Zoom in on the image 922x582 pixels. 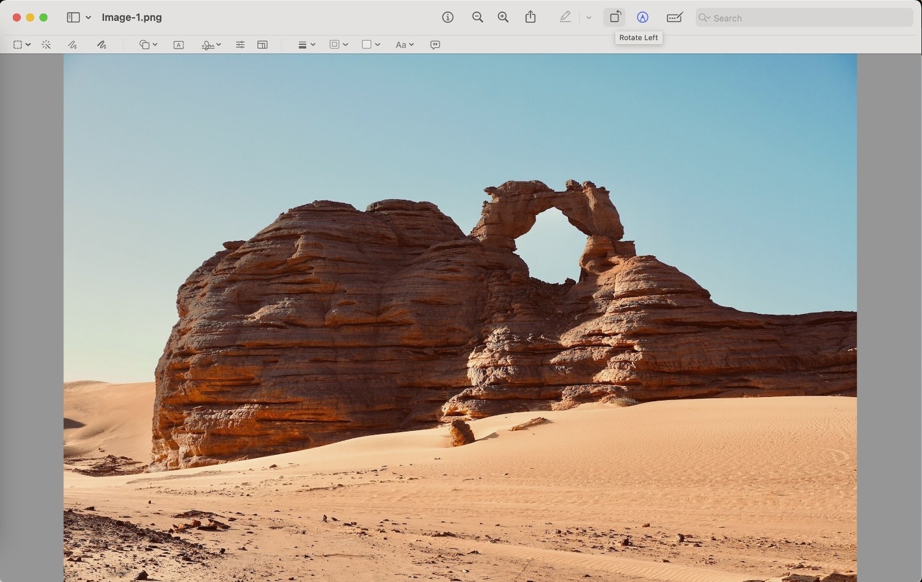tap(503, 17)
